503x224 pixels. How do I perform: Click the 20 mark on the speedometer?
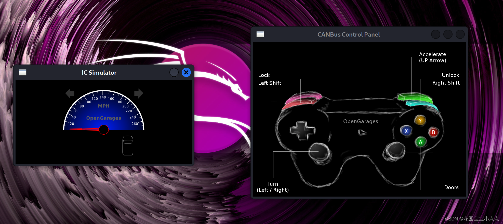72,124
